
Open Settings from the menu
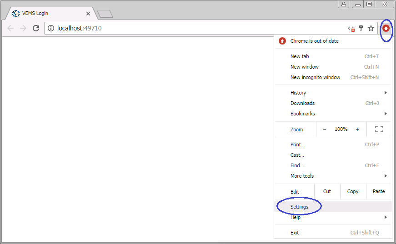click(x=300, y=207)
